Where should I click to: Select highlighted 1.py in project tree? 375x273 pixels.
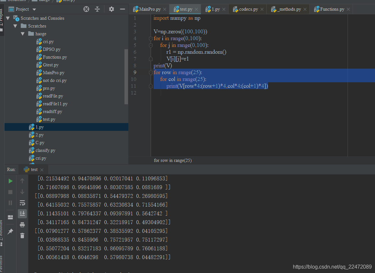click(40, 127)
